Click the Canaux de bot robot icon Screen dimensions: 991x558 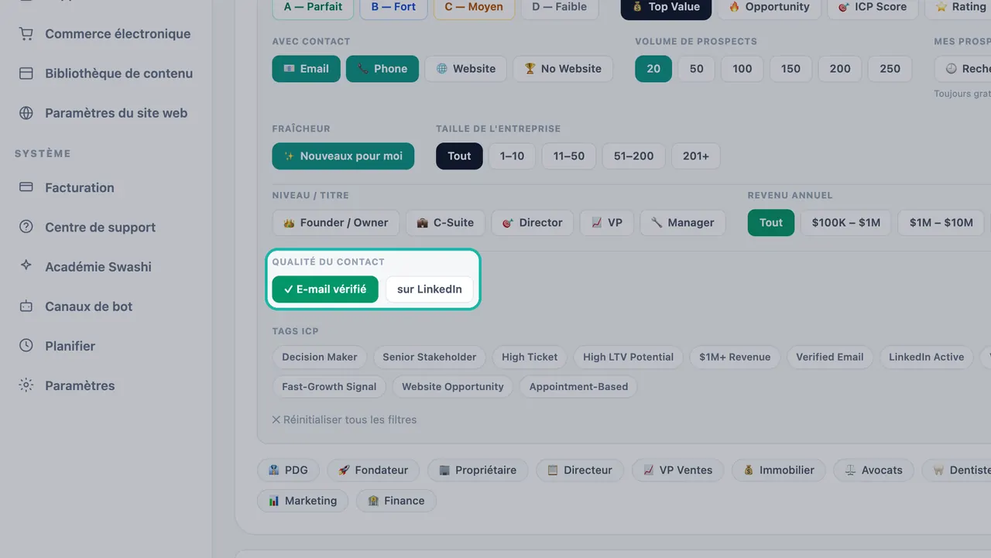pyautogui.click(x=26, y=306)
